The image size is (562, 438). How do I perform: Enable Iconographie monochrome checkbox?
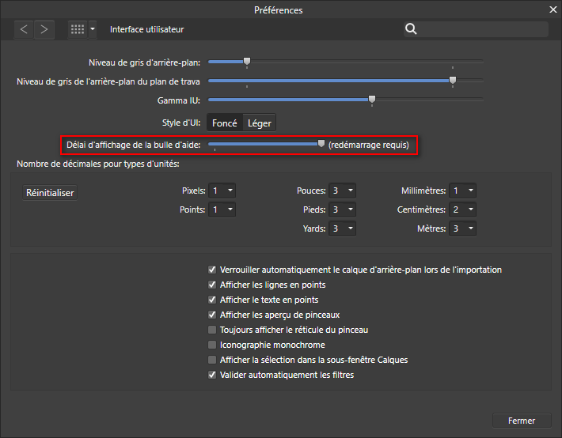(212, 345)
